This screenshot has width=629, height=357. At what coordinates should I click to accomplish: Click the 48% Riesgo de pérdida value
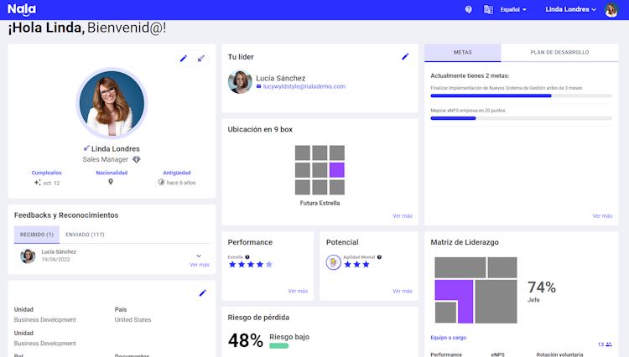pyautogui.click(x=246, y=340)
